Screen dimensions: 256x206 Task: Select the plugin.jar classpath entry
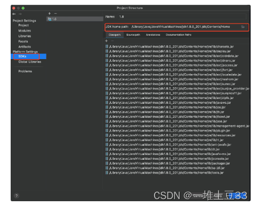(168, 130)
